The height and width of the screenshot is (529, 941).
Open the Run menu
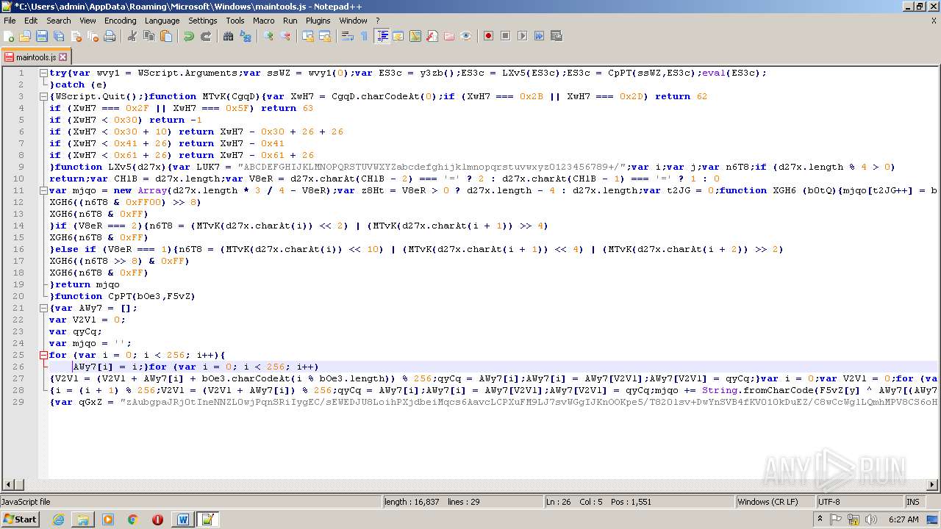pos(290,21)
